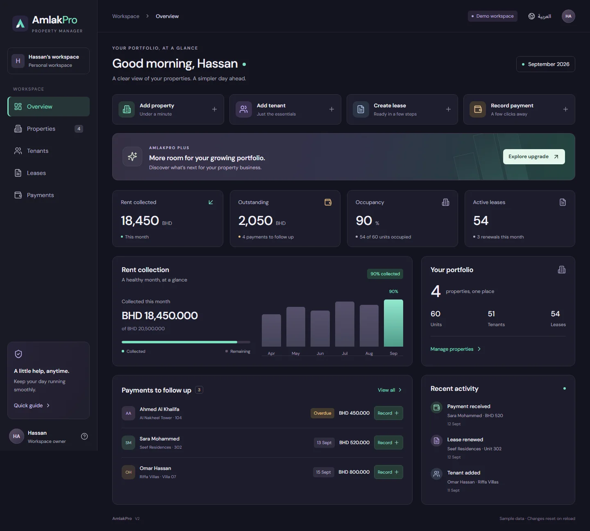Select Leases in the sidebar
This screenshot has height=531, width=590.
point(49,173)
